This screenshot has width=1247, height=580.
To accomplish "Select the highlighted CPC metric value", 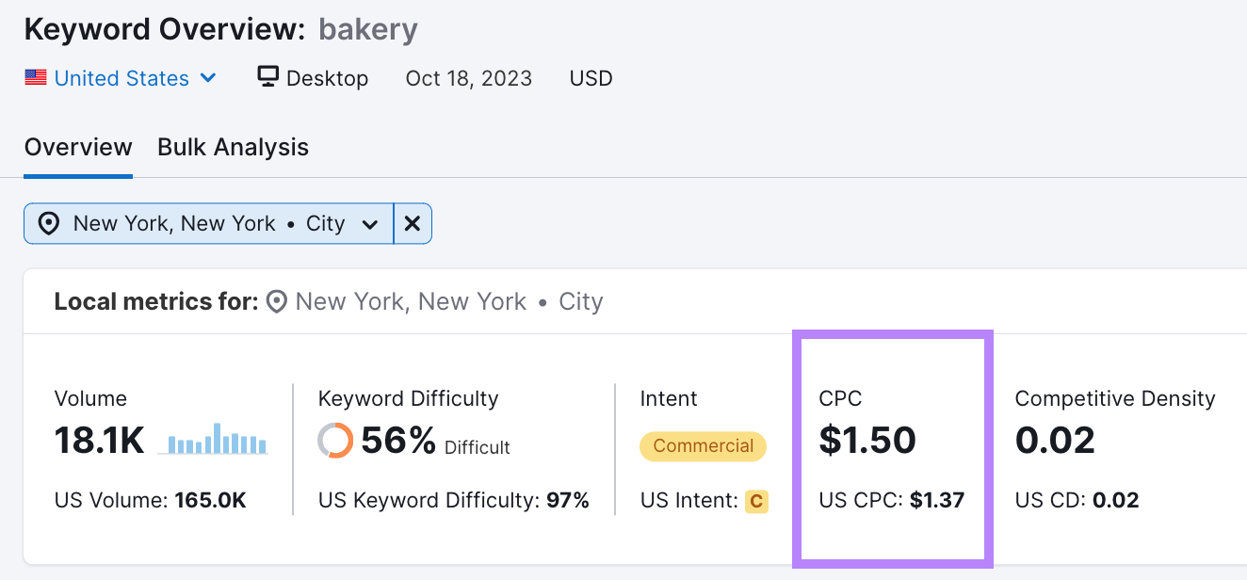I will coord(867,440).
